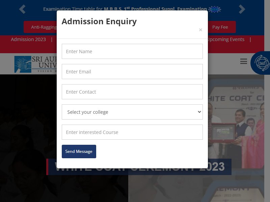Open the examination time table announcement

click(125, 8)
